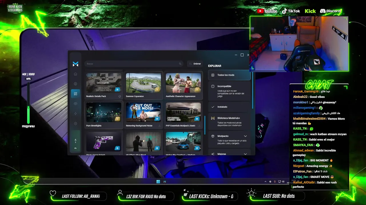366x205 pixels.
Task: Click the gift badge on Realistic Details Pack
Action: (x=117, y=89)
